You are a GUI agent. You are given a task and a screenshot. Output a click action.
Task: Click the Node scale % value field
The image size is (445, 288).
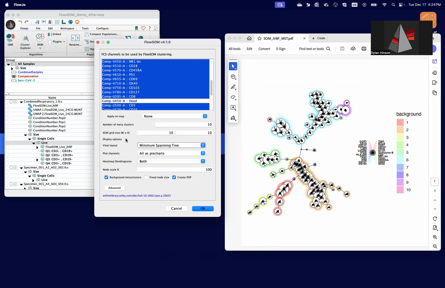tap(175, 170)
